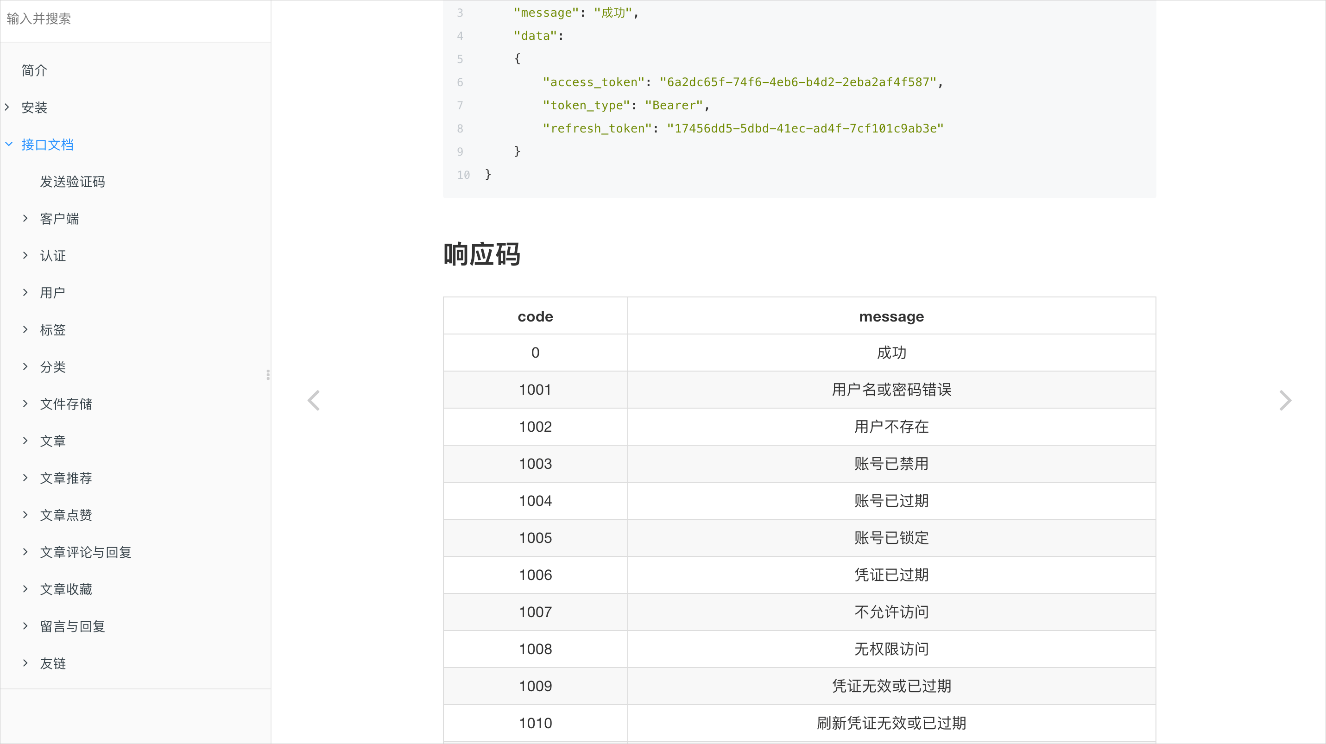Go to next page with right arrow

coord(1285,400)
